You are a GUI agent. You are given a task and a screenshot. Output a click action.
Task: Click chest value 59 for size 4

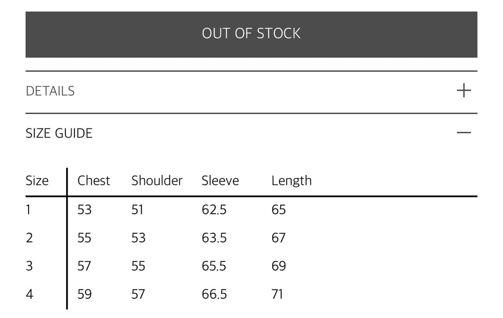[85, 294]
